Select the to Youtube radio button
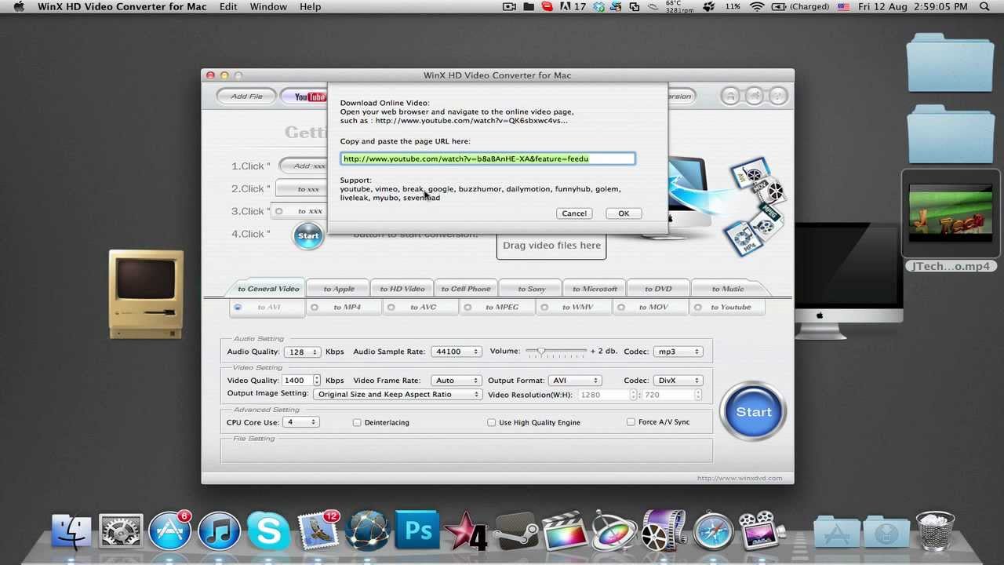This screenshot has width=1004, height=565. click(x=697, y=307)
